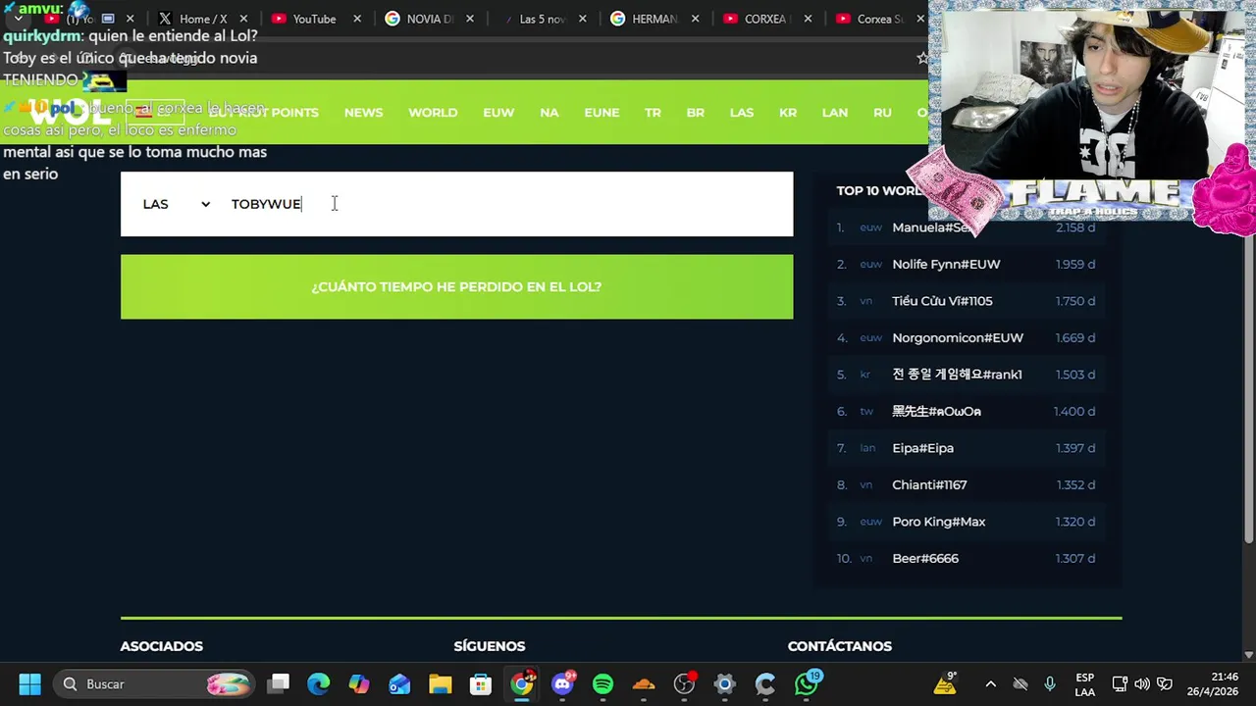1256x706 pixels.
Task: Open the LAS server dropdown in the search form
Action: tap(176, 204)
